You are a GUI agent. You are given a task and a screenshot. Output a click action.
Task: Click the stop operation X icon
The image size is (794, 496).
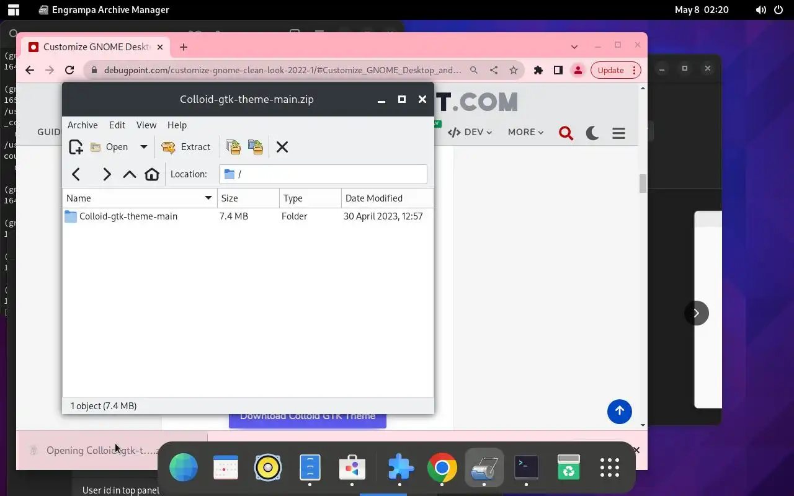click(x=282, y=147)
